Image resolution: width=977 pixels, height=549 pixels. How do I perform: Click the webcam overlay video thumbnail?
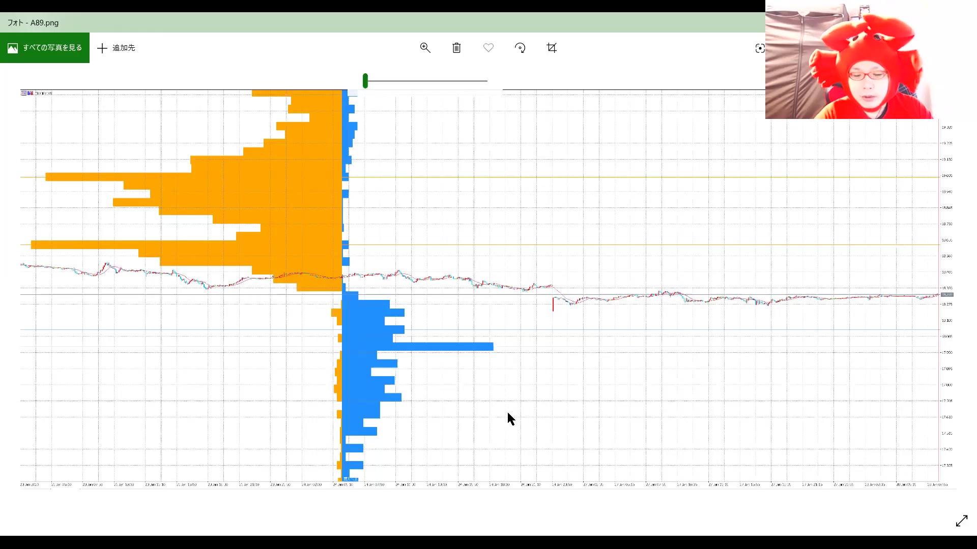[x=850, y=61]
